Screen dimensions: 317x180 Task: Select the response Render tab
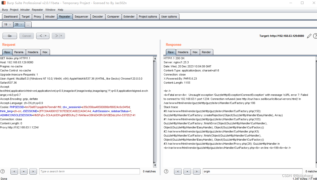206,52
